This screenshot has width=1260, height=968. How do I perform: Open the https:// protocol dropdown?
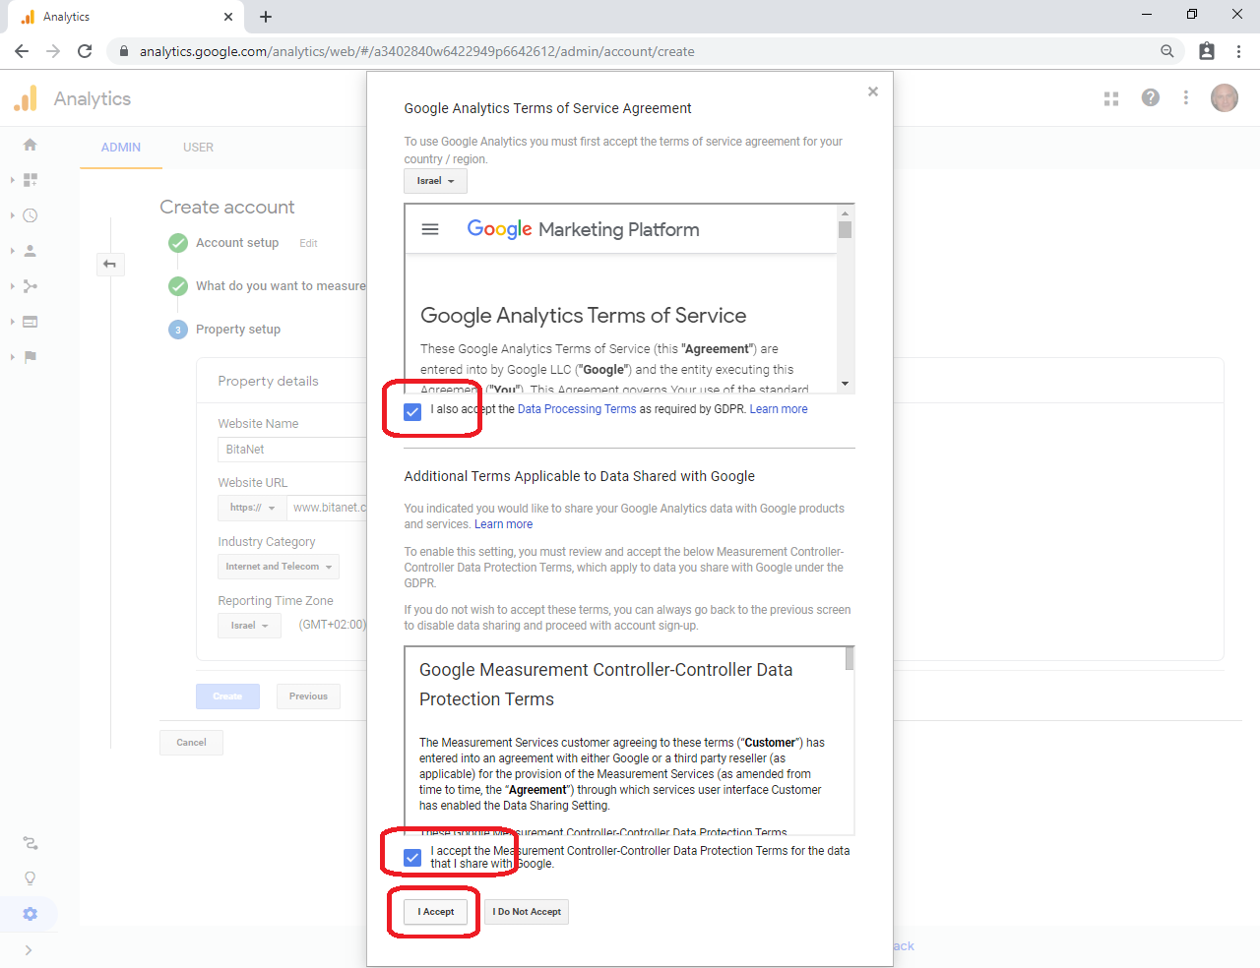[x=252, y=508]
